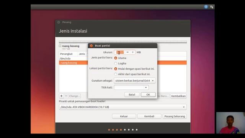Choose Mulai dengan spasi berikut ini
This screenshot has width=245, height=138.
[116, 69]
